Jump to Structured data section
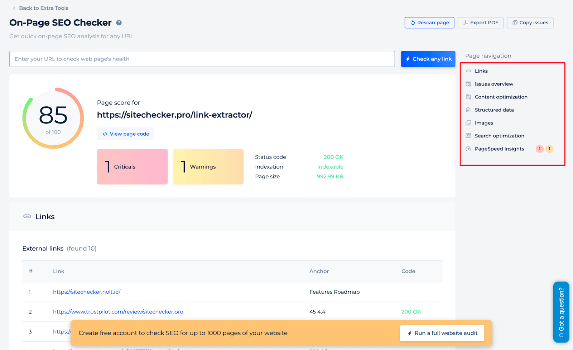Screen dimensions: 573x350 coord(494,110)
